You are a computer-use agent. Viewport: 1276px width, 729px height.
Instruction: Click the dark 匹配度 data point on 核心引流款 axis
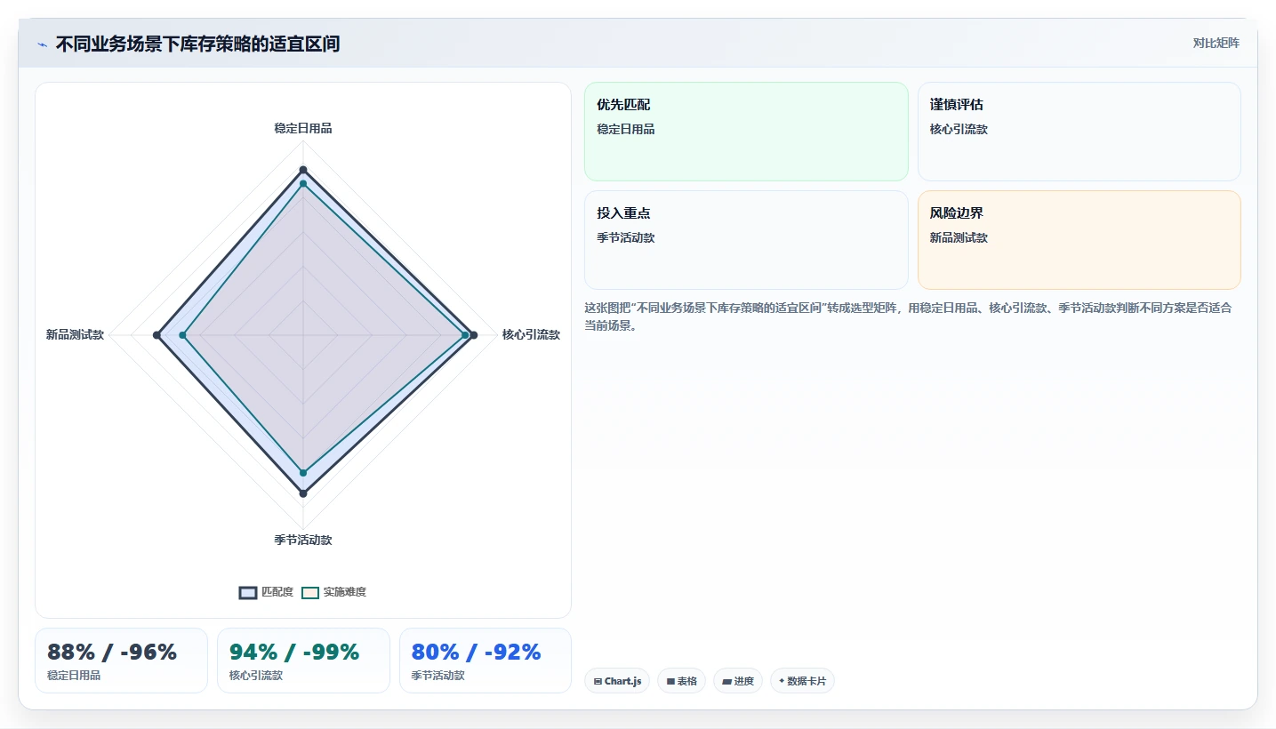[x=474, y=335]
